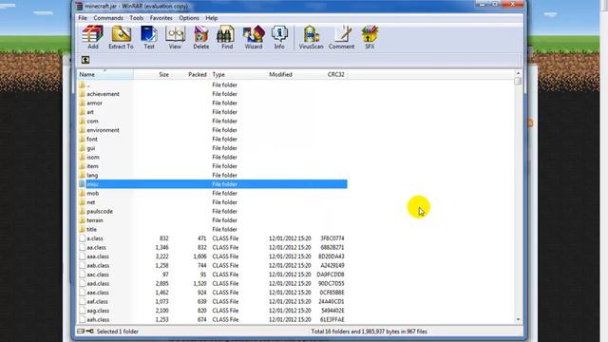
Task: Select the paulscode folder
Action: (213, 211)
